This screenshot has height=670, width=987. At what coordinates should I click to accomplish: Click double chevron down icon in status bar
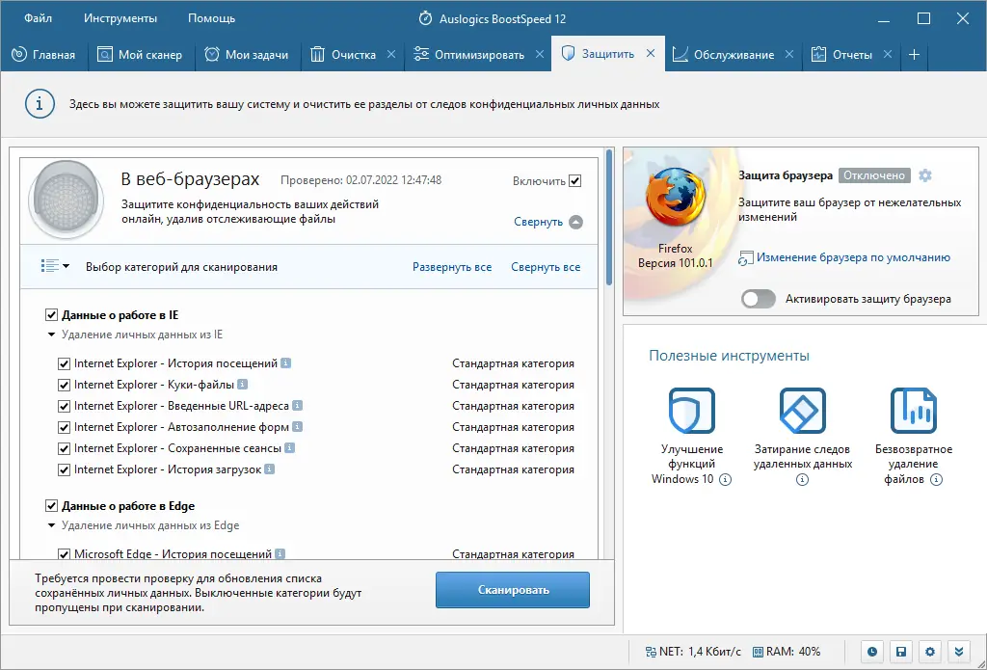[x=959, y=652]
